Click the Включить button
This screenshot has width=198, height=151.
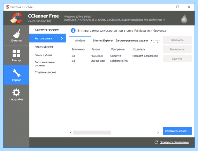(177, 40)
